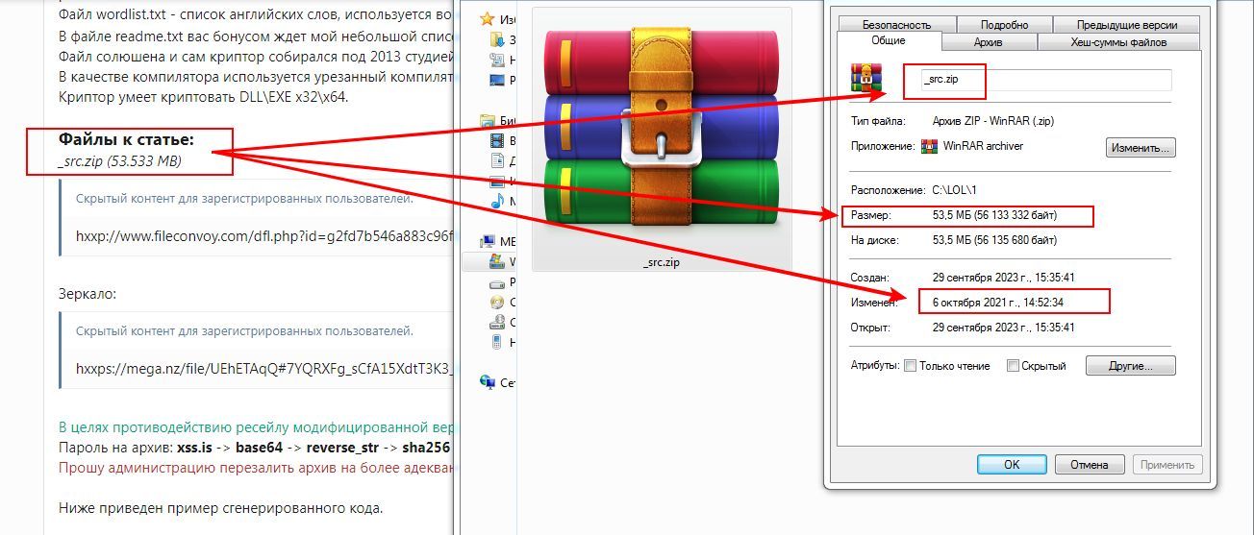Enable the Скрытый attribute checkbox
Viewport: 1254px width, 535px height.
point(1013,366)
